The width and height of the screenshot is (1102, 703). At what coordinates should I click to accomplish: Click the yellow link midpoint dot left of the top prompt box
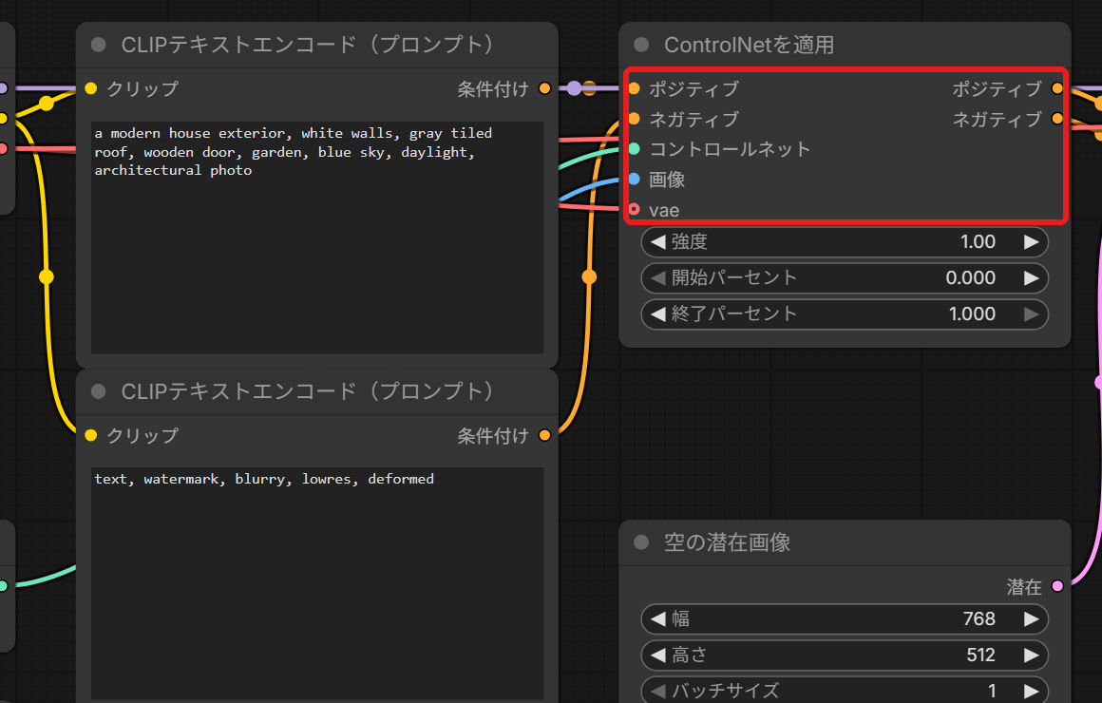[47, 277]
